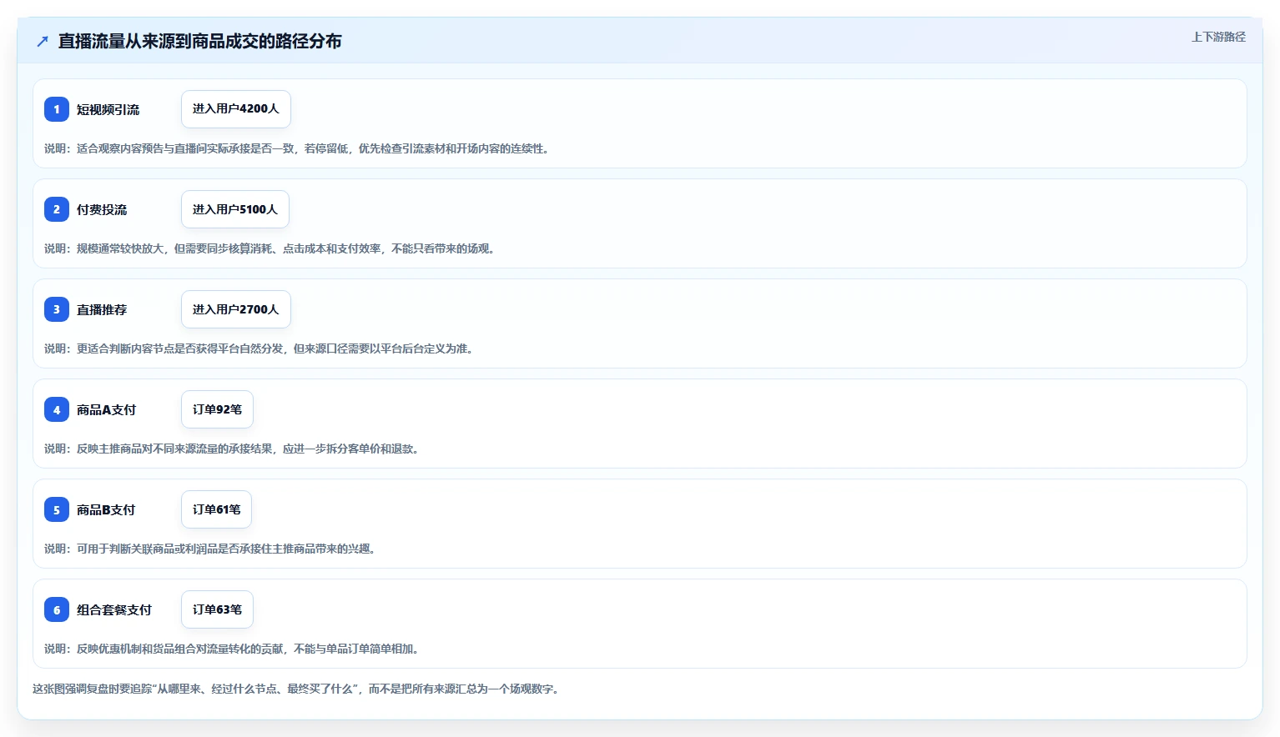Viewport: 1280px width, 737px height.
Task: Click the 直播推荐 label
Action: (x=102, y=309)
